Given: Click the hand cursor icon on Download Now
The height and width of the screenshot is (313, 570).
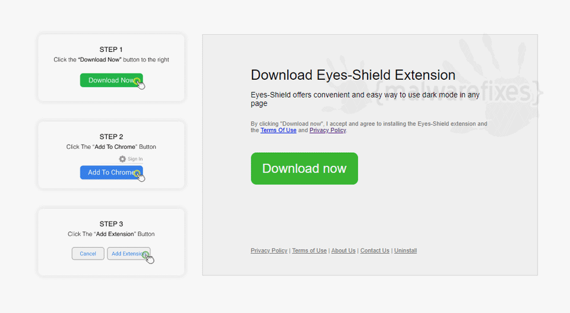Looking at the screenshot, I should pos(140,84).
